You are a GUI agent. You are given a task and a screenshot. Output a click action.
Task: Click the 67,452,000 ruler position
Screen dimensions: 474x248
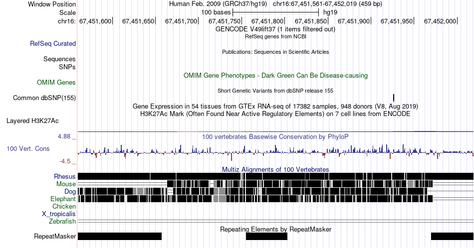point(440,21)
